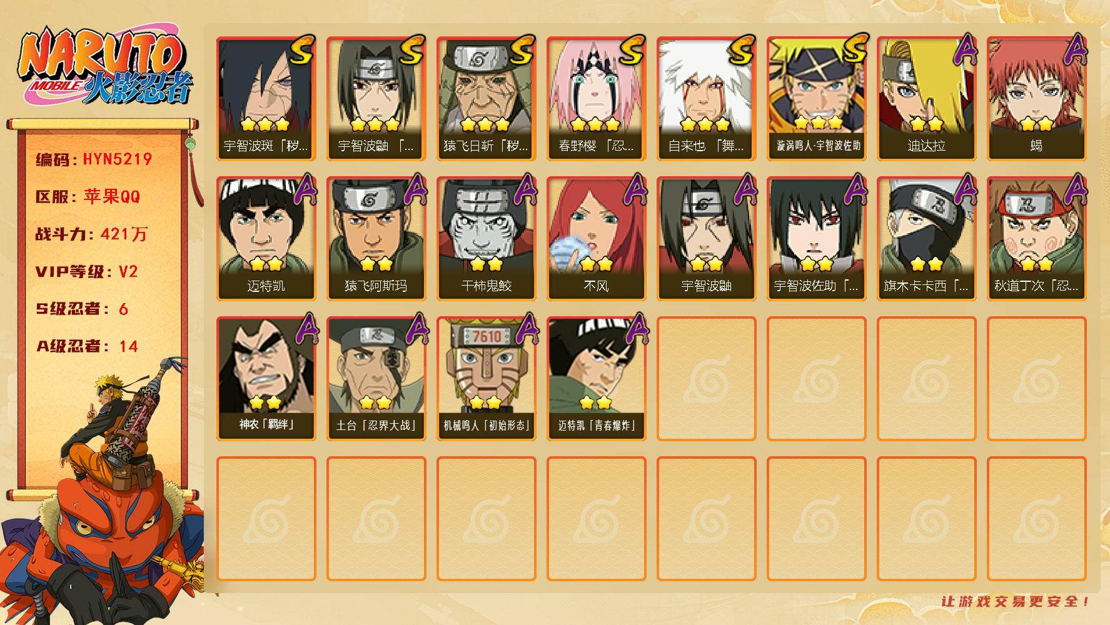The height and width of the screenshot is (625, 1110).
Task: Open the 土台「忍界大战」 card
Action: [376, 379]
